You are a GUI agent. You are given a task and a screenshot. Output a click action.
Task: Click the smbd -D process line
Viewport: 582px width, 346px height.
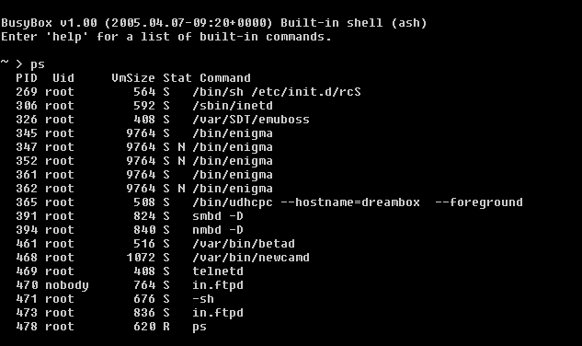tap(130, 216)
